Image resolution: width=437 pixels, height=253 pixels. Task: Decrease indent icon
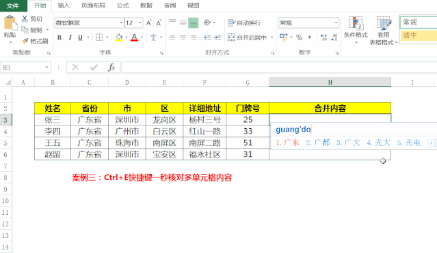pos(207,38)
